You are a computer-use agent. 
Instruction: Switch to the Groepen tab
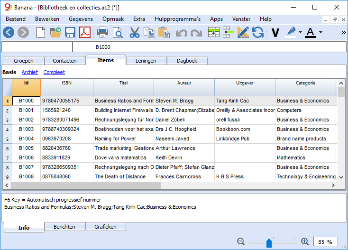click(24, 61)
